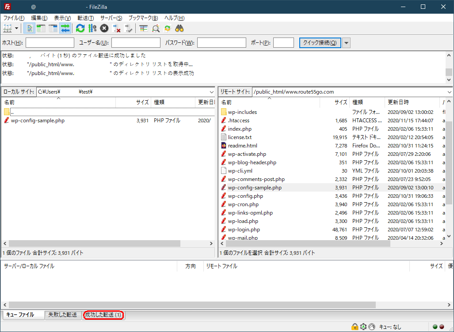Viewport: 454px width, 332px height.
Task: Toggle directory comparison magnifier icon
Action: pos(156,28)
